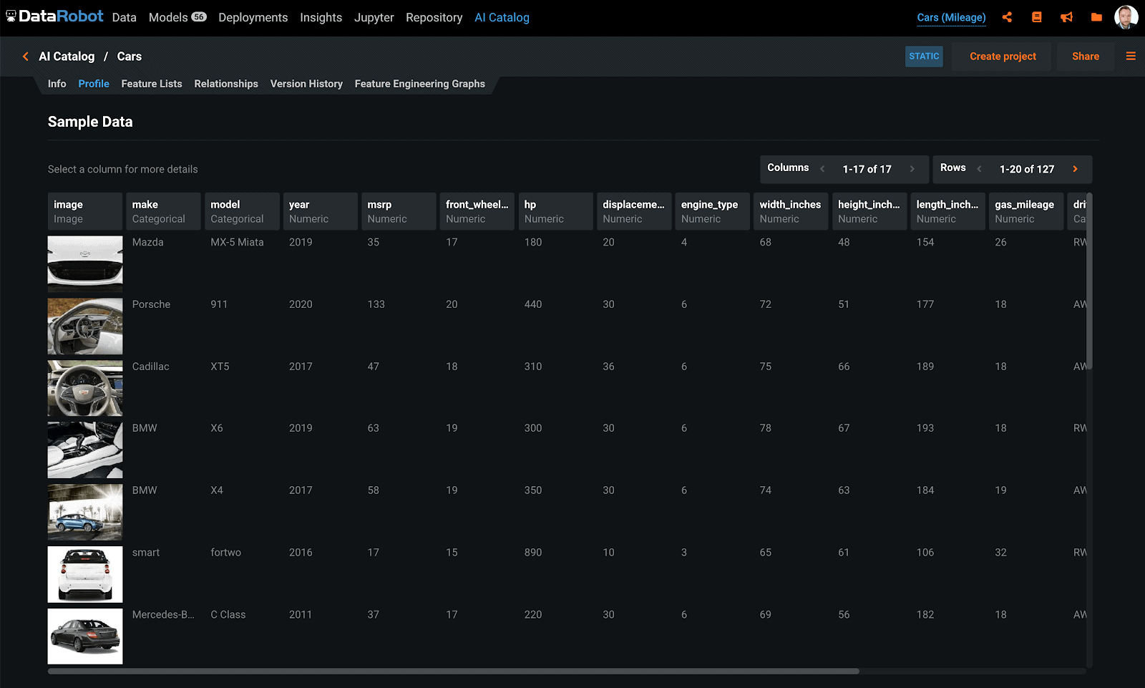
Task: Switch to the Profile tab
Action: (94, 84)
